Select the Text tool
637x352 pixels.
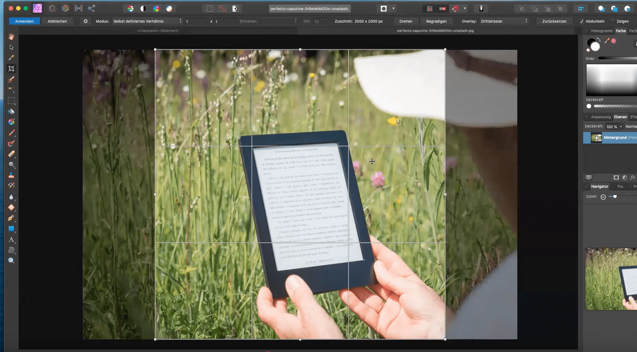pos(11,239)
